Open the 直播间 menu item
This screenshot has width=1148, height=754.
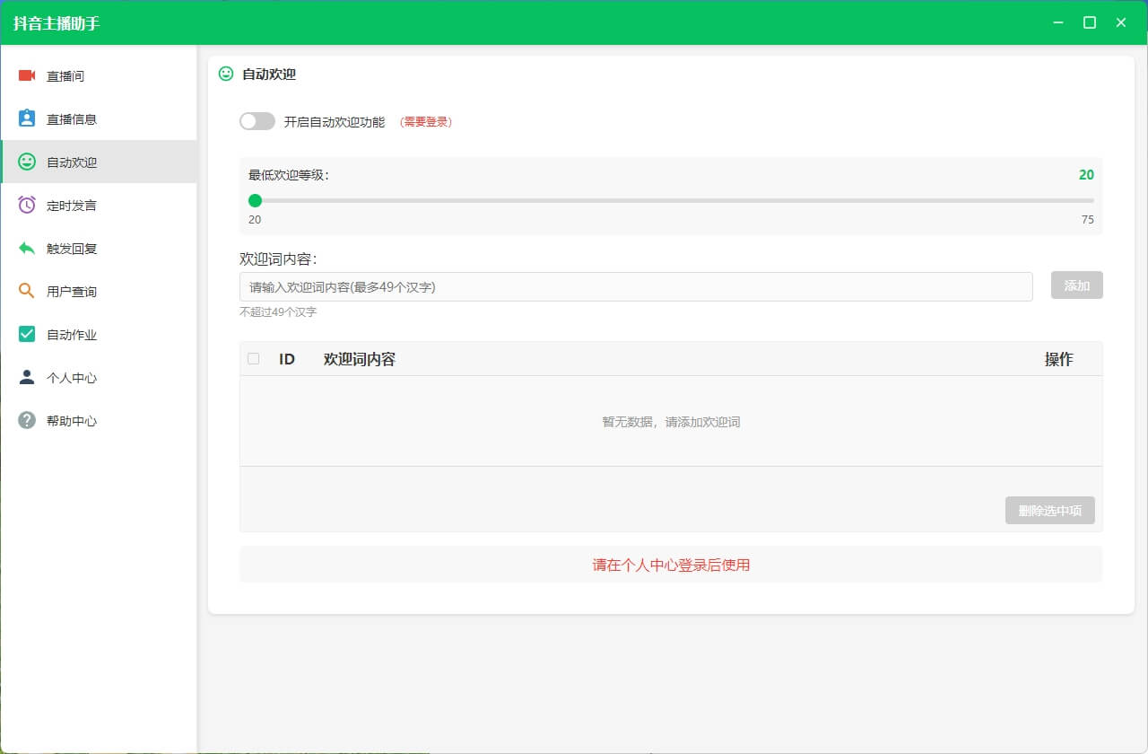[x=99, y=76]
